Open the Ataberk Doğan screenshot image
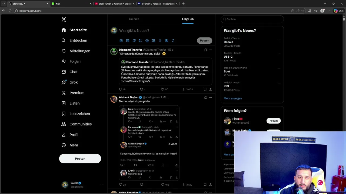346x194 pixels. pyautogui.click(x=149, y=143)
